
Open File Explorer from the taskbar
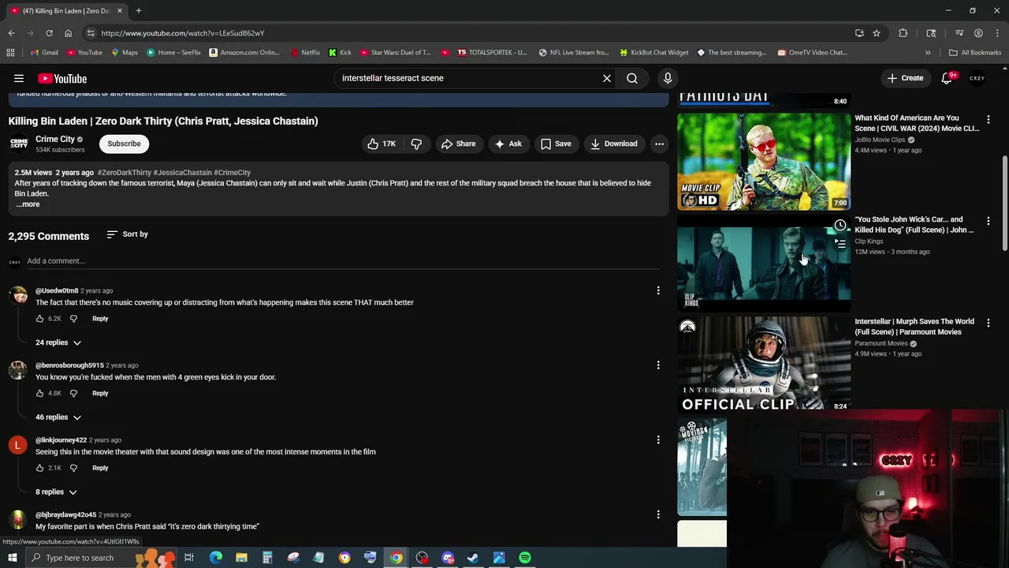click(241, 558)
